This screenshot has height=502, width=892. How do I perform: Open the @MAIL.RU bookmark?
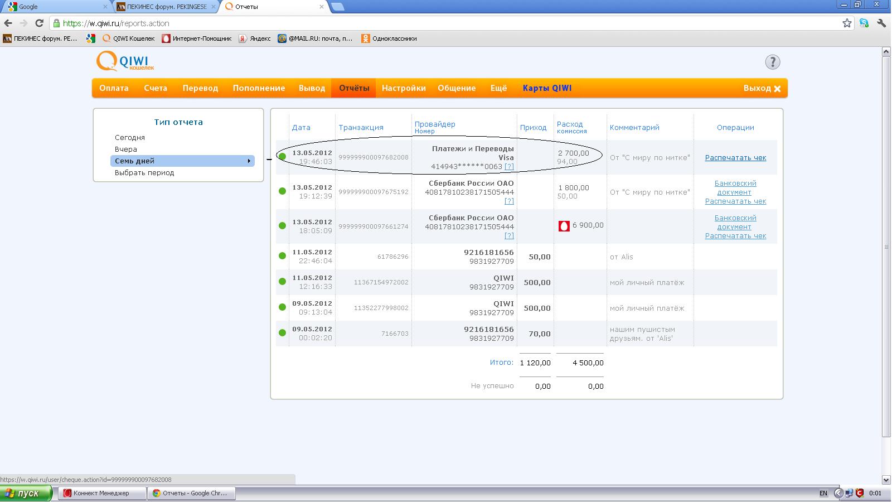316,38
